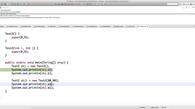This screenshot has height=109, width=195.
Task: Open the Open Perspective icon
Action: pyautogui.click(x=180, y=4)
